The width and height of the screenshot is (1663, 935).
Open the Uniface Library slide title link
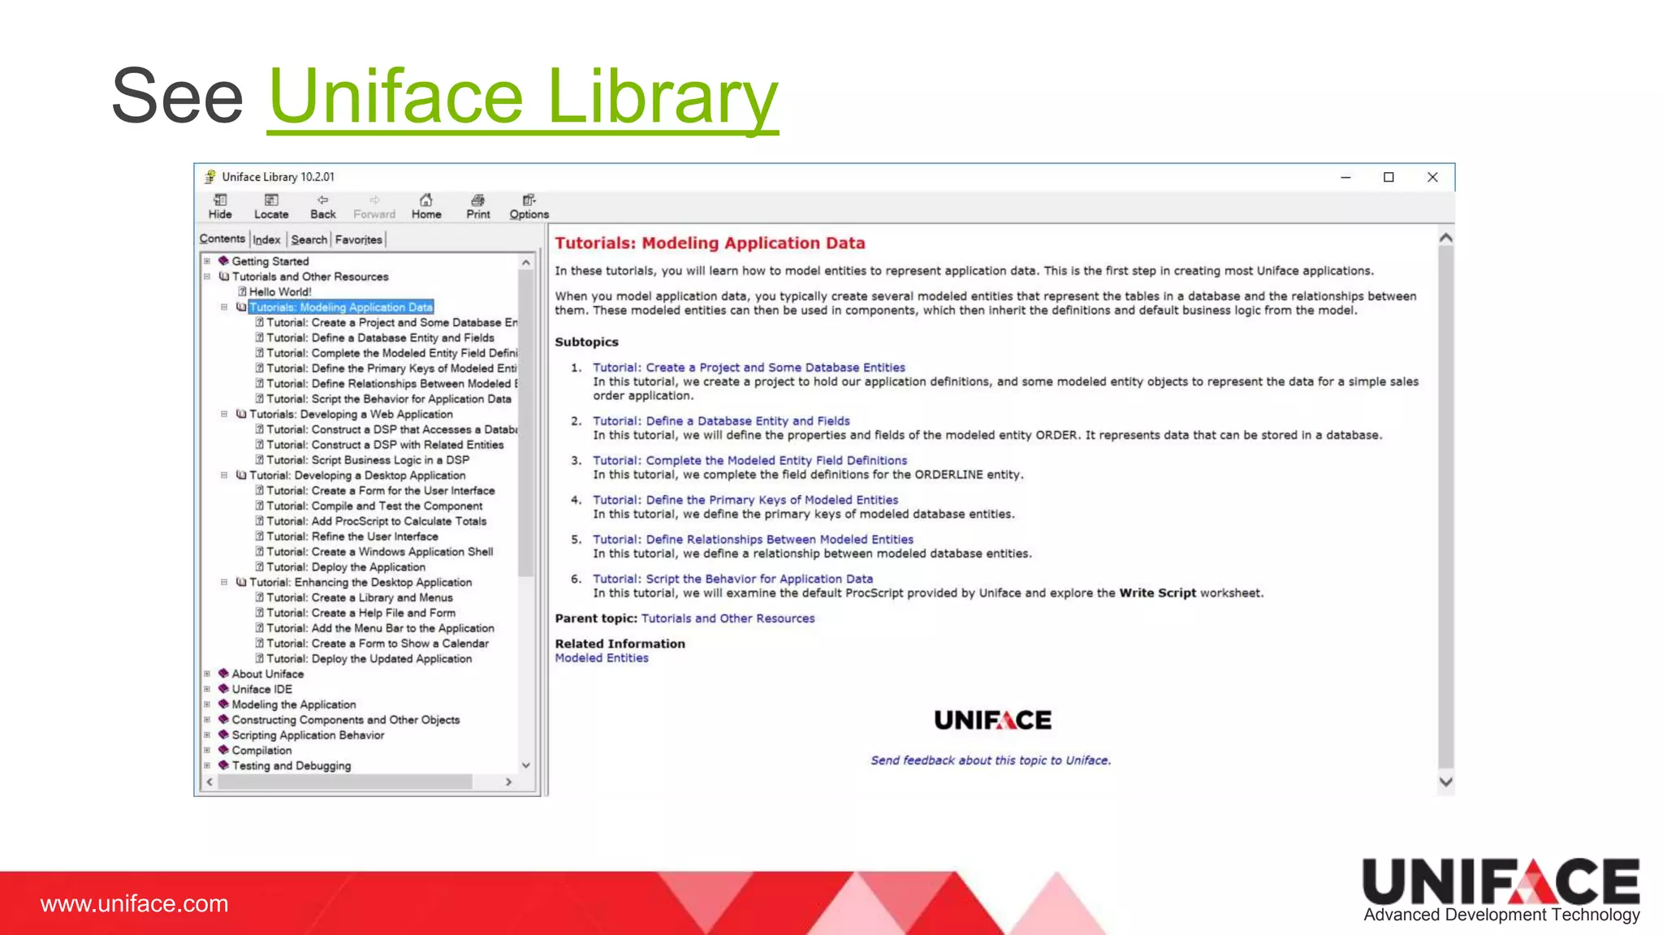pos(523,97)
